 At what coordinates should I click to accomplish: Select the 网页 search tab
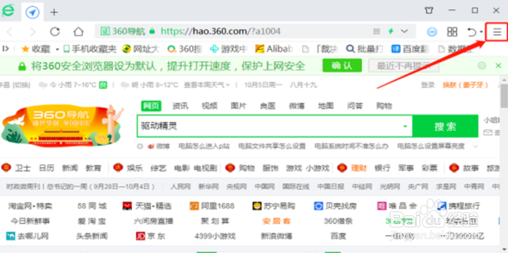tap(151, 106)
